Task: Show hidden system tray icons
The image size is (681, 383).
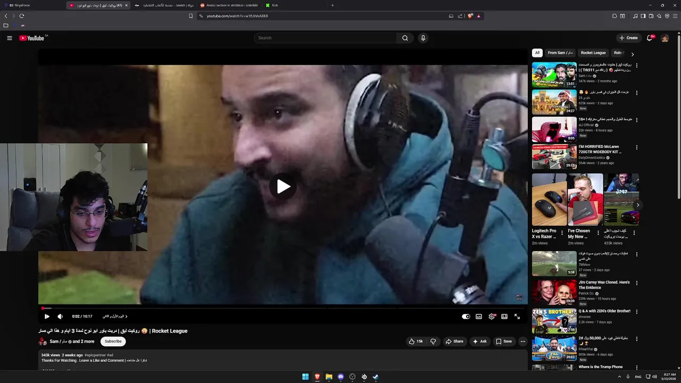Action: coord(619,377)
